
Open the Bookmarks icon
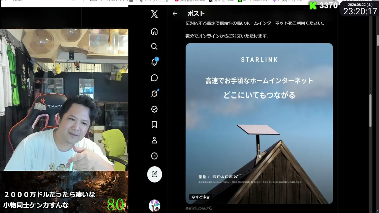tap(154, 125)
